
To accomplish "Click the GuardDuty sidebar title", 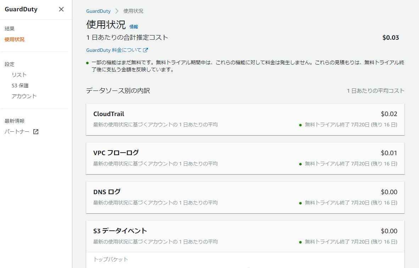I will tap(21, 9).
